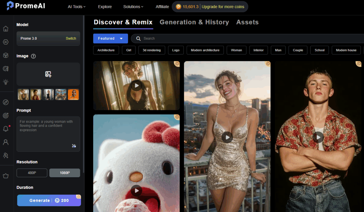
Task: Filter by Architecture tag
Action: (x=106, y=50)
